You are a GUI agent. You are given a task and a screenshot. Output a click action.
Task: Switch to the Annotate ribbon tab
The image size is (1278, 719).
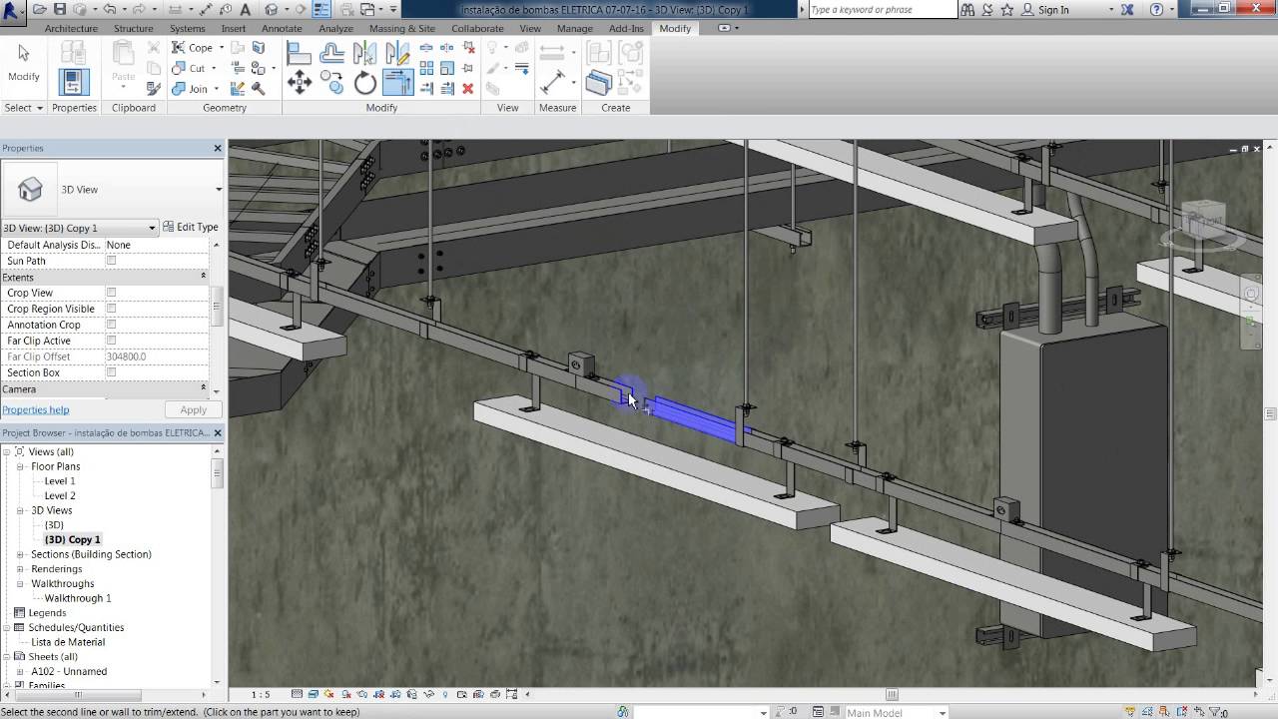click(x=282, y=28)
